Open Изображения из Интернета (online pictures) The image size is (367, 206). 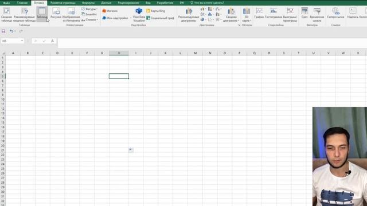[x=71, y=15]
